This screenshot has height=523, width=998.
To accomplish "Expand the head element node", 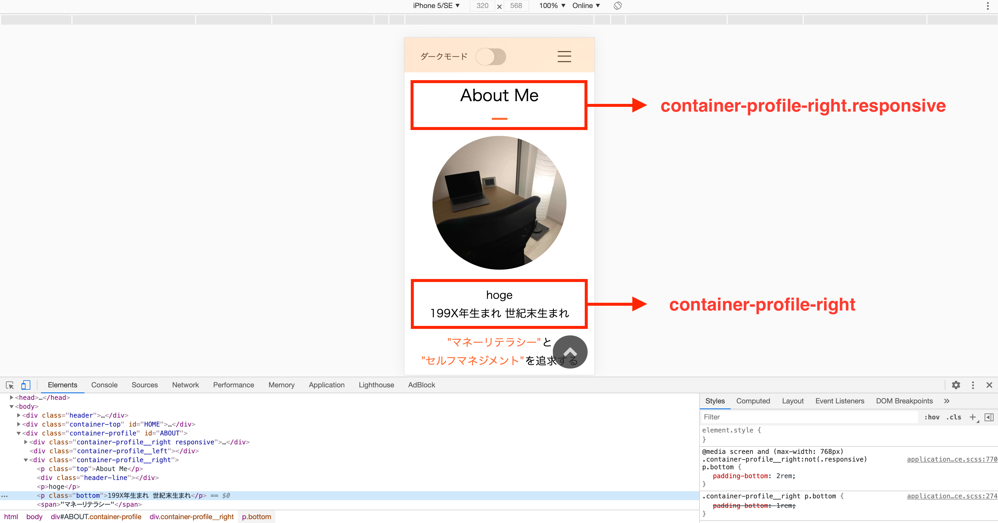I will (12, 397).
